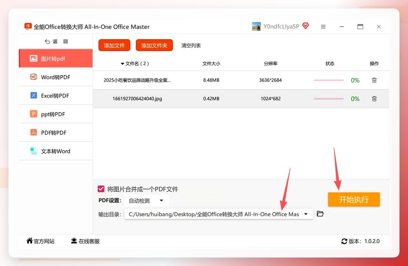The height and width of the screenshot is (266, 408).
Task: Click 0% status of 2025小吃餐饮品牌 row
Action: (355, 80)
